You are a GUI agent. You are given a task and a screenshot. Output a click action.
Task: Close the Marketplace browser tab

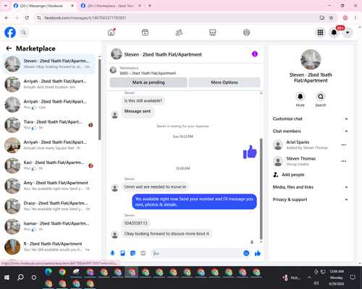tap(140, 6)
